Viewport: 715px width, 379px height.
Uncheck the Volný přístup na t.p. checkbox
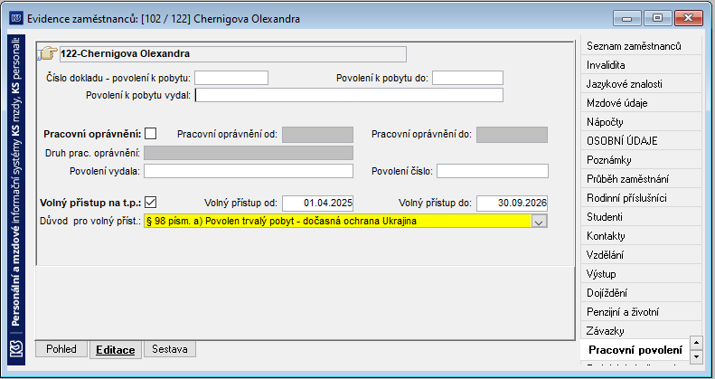(x=150, y=202)
